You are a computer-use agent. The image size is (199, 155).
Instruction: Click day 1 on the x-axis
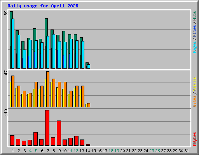pyautogui.click(x=13, y=151)
